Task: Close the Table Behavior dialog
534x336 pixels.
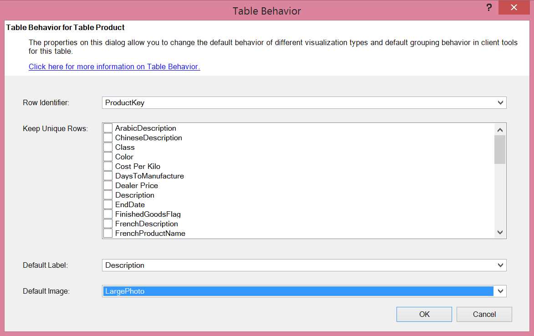Action: (x=514, y=7)
